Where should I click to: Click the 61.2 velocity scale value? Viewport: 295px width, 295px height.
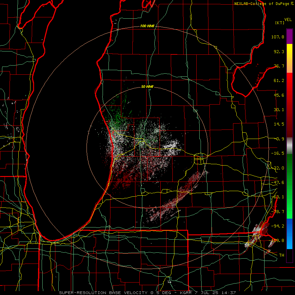(279, 81)
